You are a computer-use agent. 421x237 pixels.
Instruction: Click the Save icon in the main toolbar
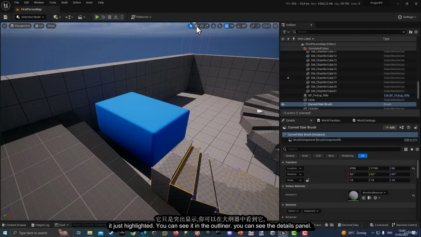pyautogui.click(x=5, y=17)
